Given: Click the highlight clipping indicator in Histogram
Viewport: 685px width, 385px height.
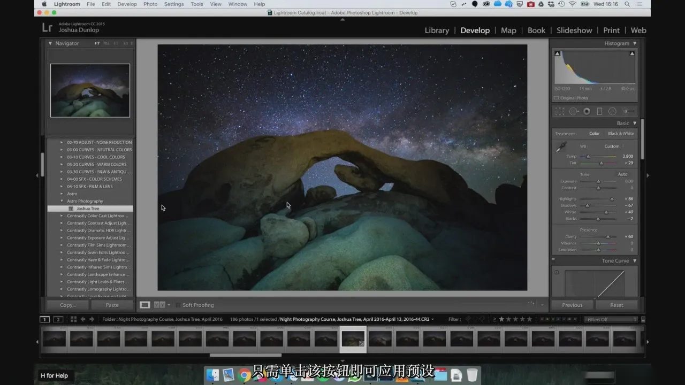Looking at the screenshot, I should (x=632, y=53).
